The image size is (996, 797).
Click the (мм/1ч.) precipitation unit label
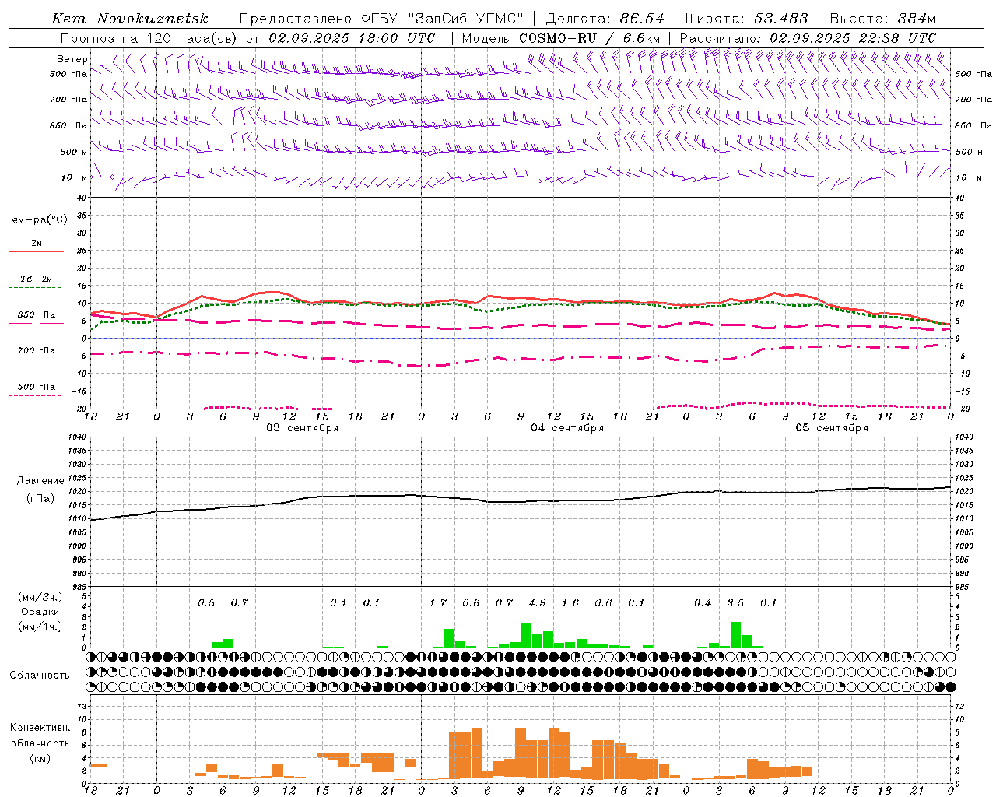click(40, 627)
